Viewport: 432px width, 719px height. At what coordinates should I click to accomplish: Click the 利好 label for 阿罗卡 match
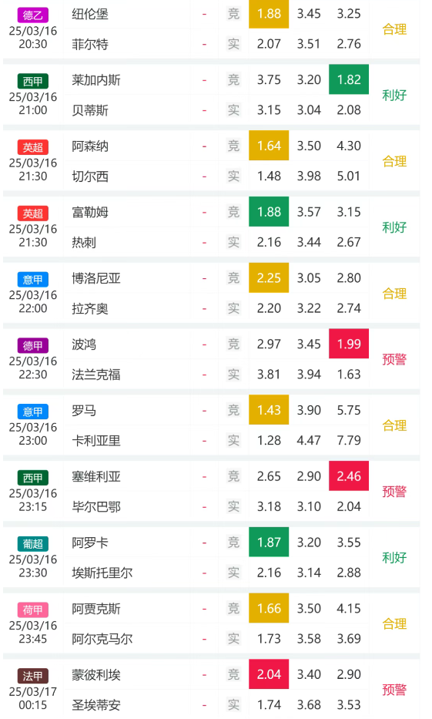click(x=394, y=558)
